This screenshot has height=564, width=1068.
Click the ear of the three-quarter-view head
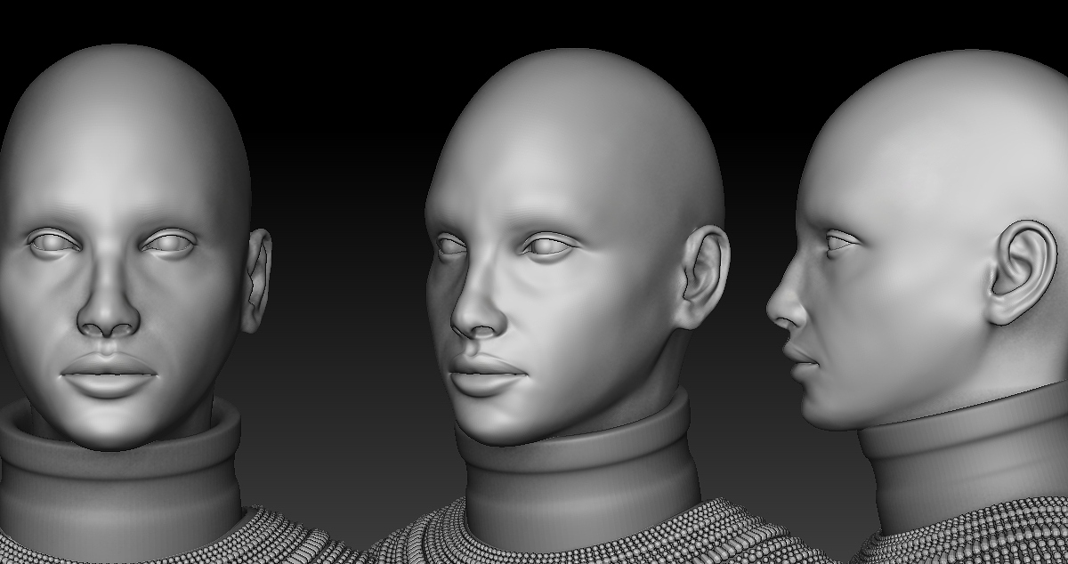(703, 276)
